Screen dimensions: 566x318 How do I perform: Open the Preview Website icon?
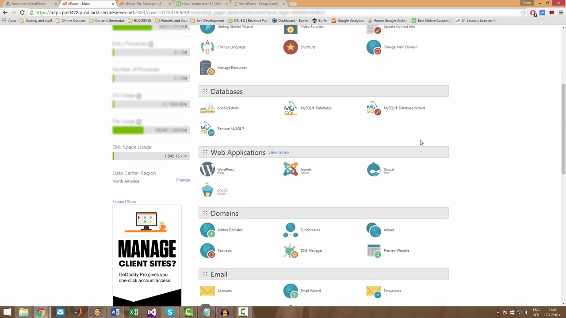click(x=374, y=250)
